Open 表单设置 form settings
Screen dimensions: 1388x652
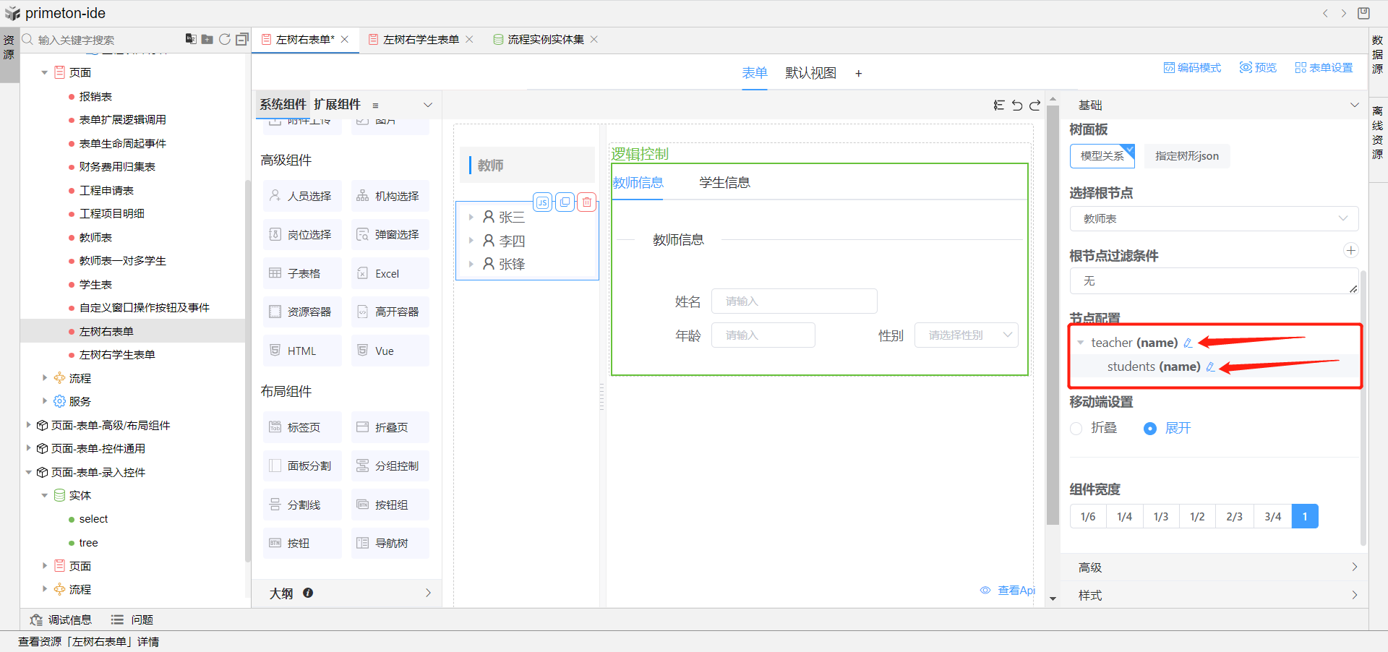1324,68
